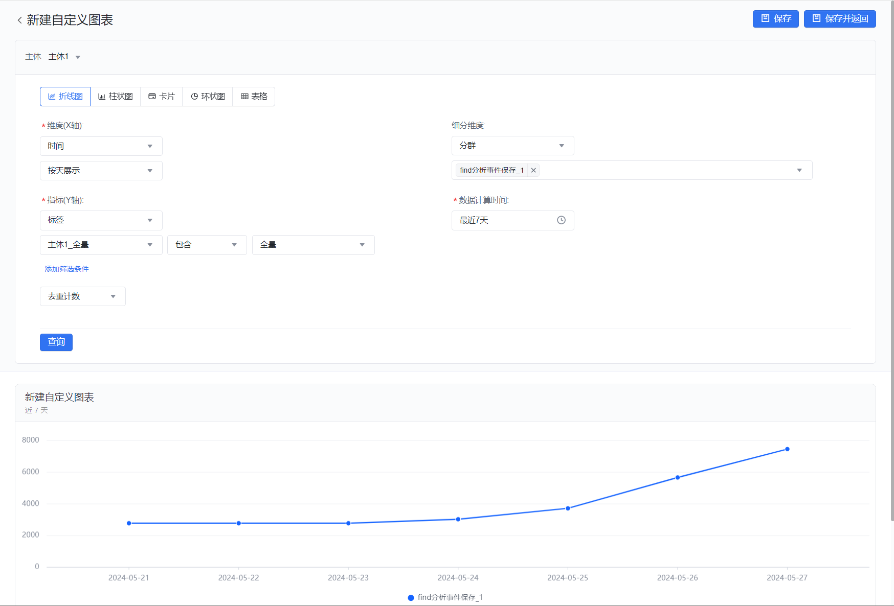Click the 2024-05-26 data point
Viewport: 894px width, 606px height.
click(678, 478)
